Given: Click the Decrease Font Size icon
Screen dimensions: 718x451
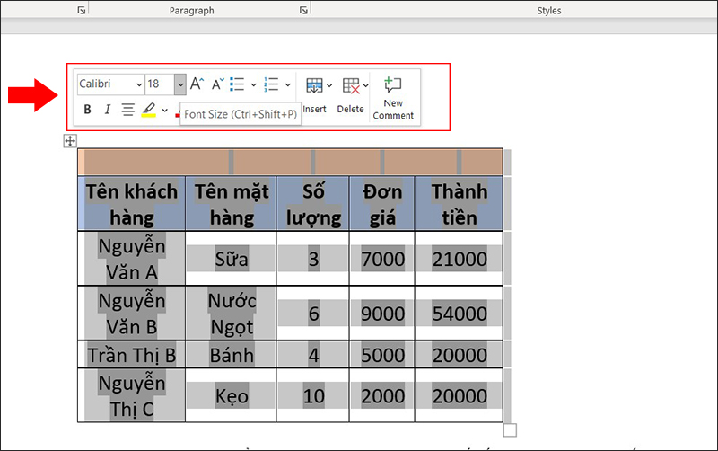Looking at the screenshot, I should pyautogui.click(x=217, y=84).
